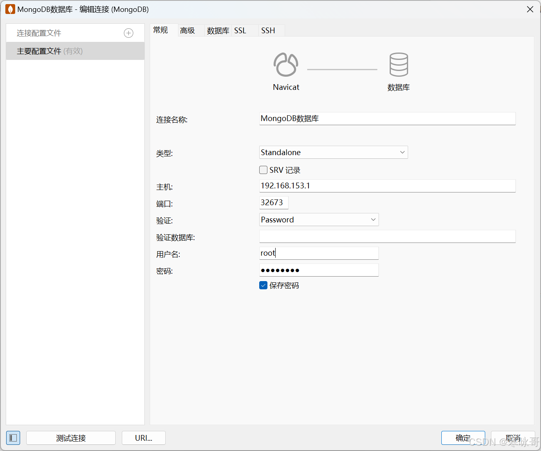
Task: Click the empty authentication database field
Action: click(387, 236)
